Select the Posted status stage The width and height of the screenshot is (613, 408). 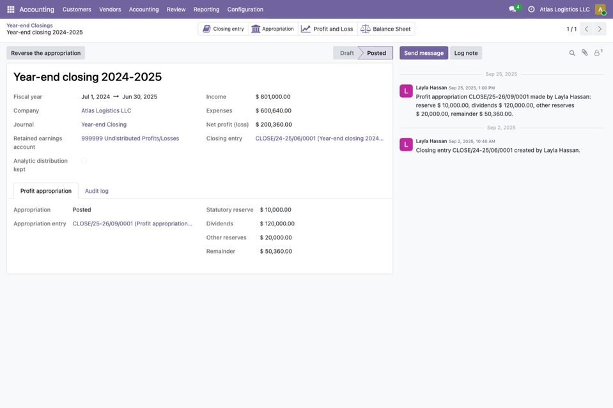[x=376, y=53]
